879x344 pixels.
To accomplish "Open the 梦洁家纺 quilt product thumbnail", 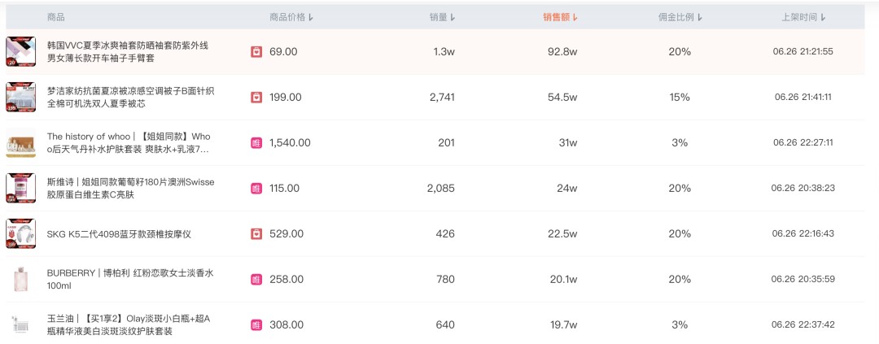I will point(20,98).
